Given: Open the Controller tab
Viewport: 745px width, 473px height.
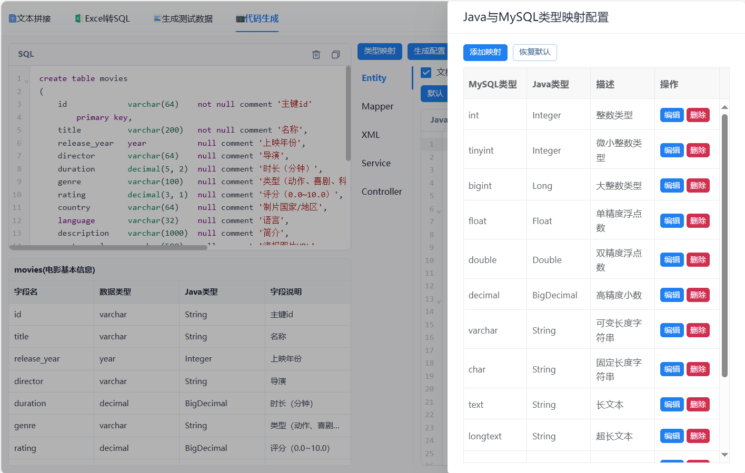Looking at the screenshot, I should click(x=382, y=192).
